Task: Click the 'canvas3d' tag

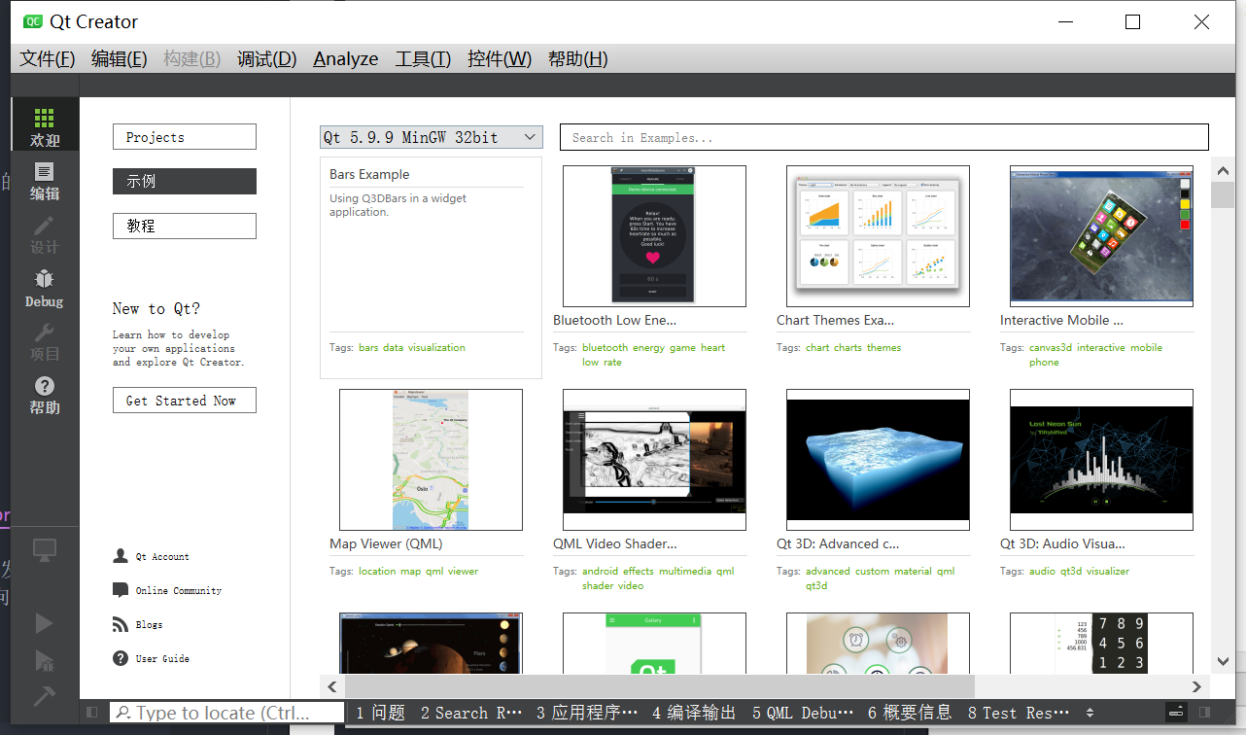Action: click(1051, 347)
